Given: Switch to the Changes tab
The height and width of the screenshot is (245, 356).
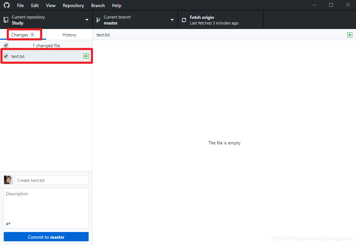Looking at the screenshot, I should point(23,35).
